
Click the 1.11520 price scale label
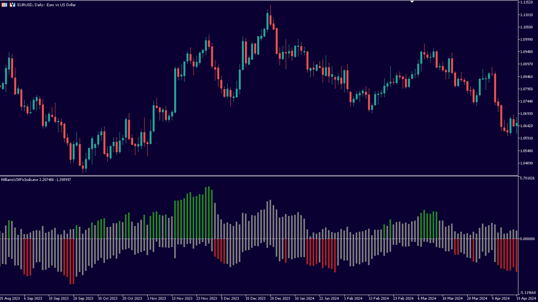coord(526,2)
